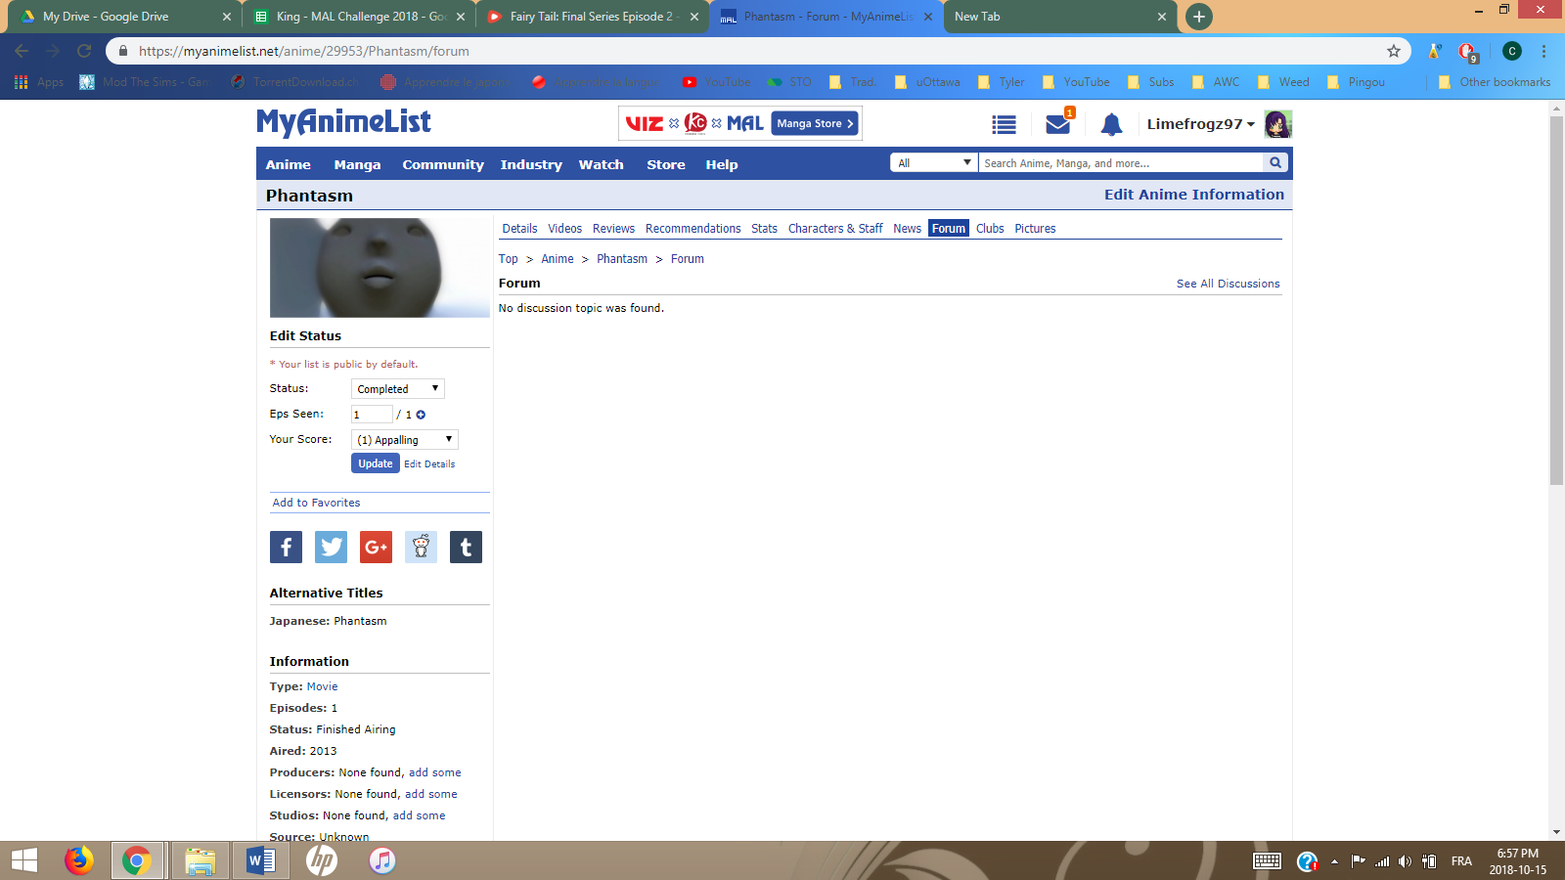1565x880 pixels.
Task: Open notifications bell icon
Action: [1111, 124]
